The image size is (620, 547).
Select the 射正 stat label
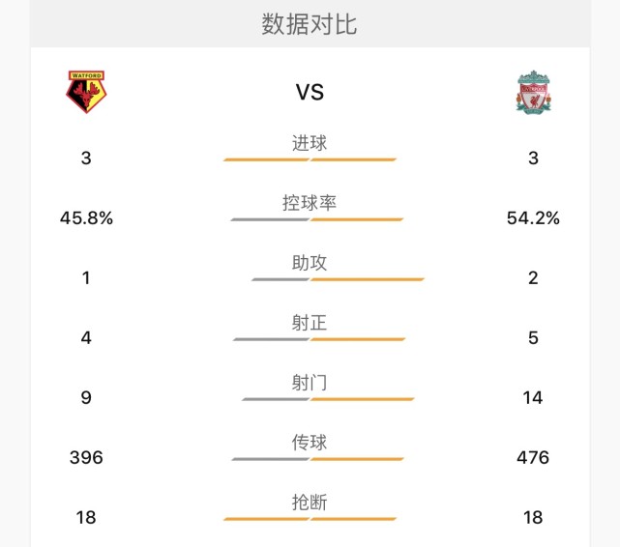(x=310, y=323)
